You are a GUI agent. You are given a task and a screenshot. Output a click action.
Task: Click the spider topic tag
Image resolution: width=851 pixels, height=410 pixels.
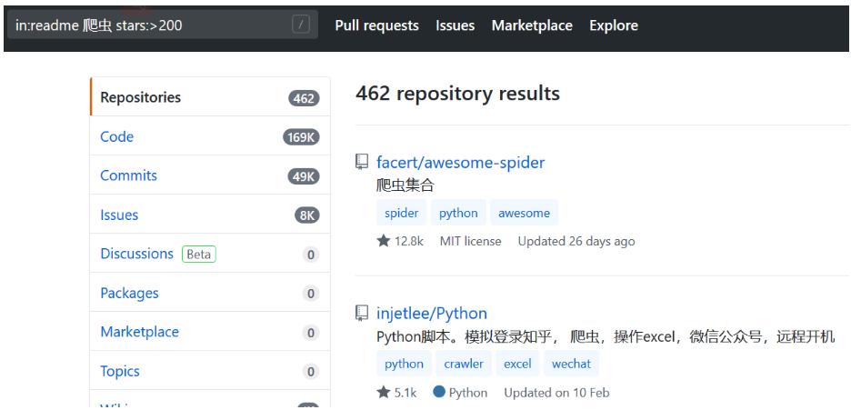pyautogui.click(x=402, y=213)
